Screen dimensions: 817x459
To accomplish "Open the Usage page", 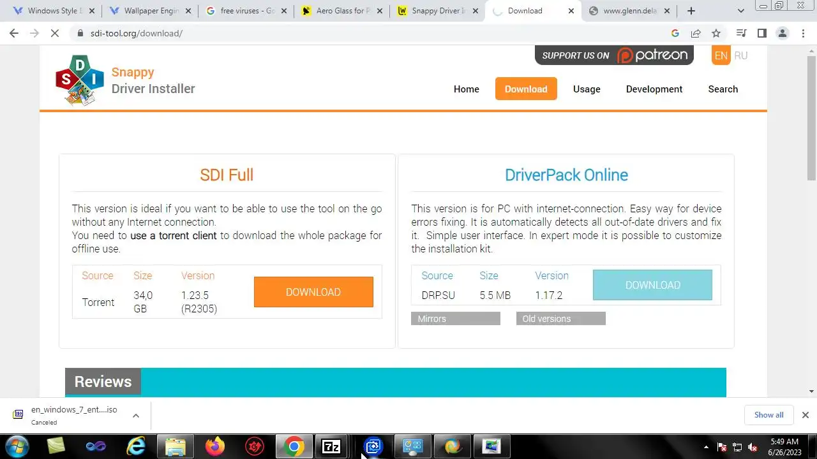I will point(587,89).
